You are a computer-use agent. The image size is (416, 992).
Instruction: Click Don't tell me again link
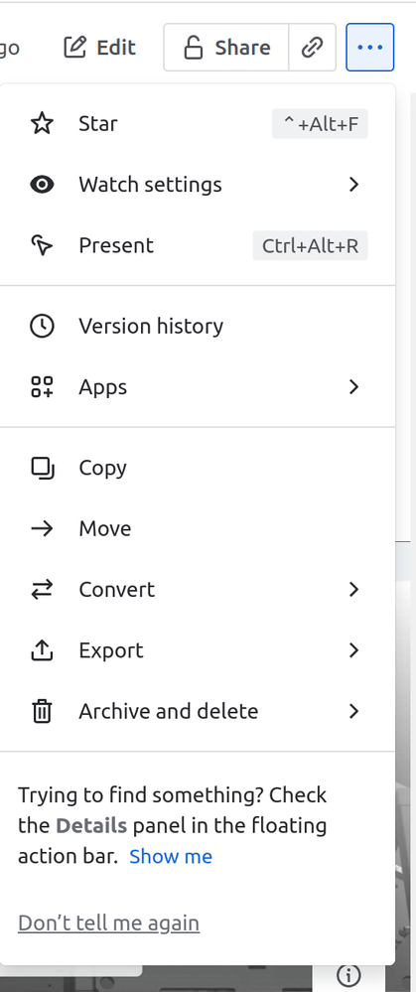pyautogui.click(x=109, y=923)
